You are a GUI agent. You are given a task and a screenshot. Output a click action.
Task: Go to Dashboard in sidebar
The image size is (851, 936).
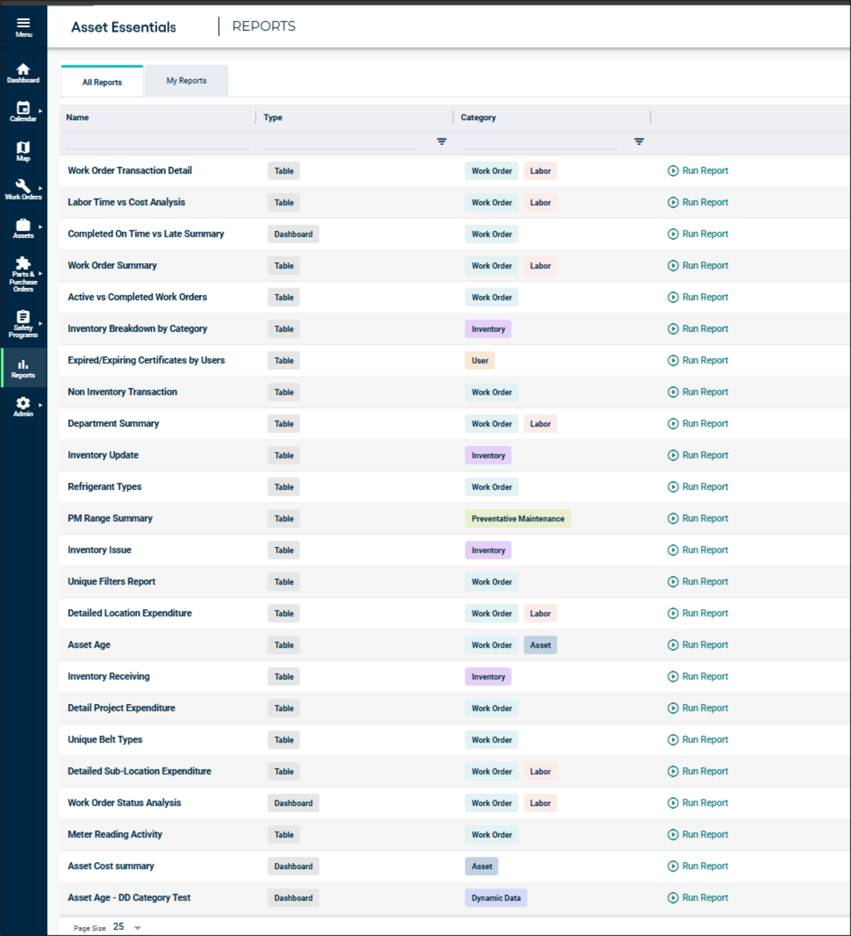click(23, 73)
